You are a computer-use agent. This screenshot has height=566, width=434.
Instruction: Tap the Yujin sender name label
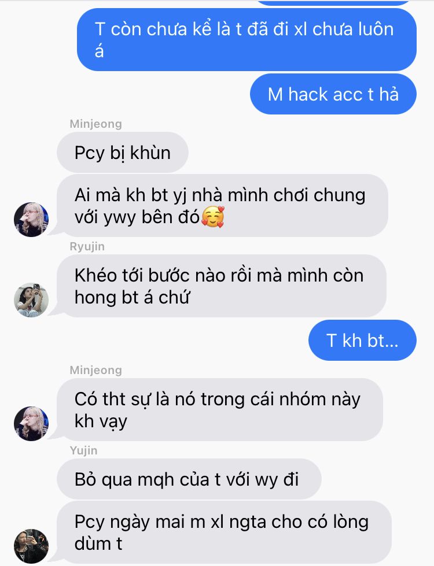point(83,450)
